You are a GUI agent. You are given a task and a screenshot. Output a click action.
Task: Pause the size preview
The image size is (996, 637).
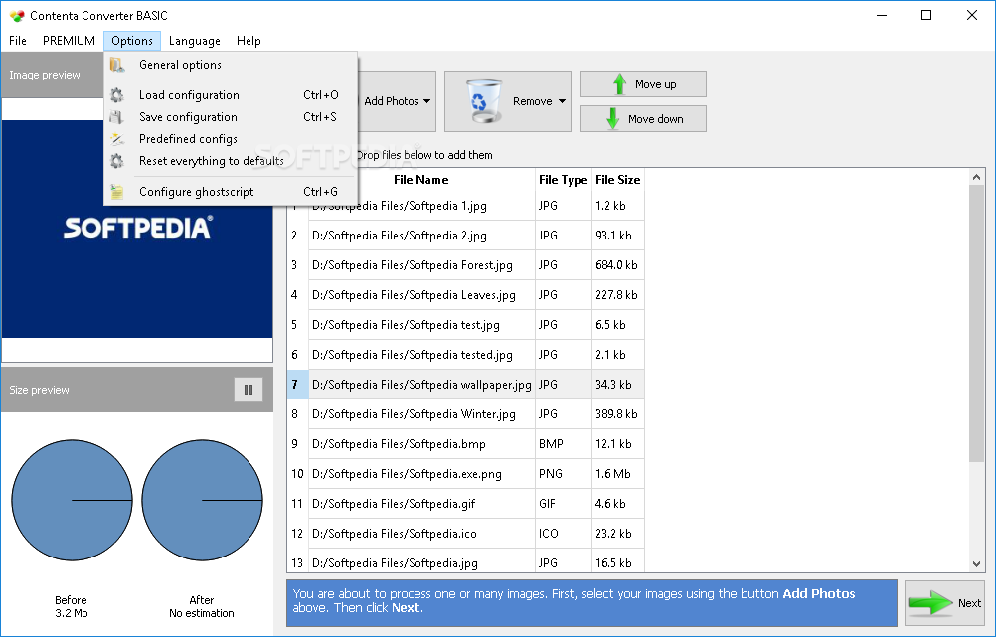(249, 390)
